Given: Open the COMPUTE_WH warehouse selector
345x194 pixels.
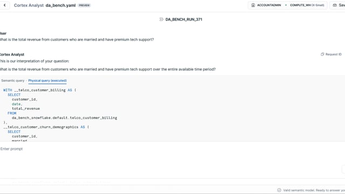Looking at the screenshot, I should coord(307,5).
